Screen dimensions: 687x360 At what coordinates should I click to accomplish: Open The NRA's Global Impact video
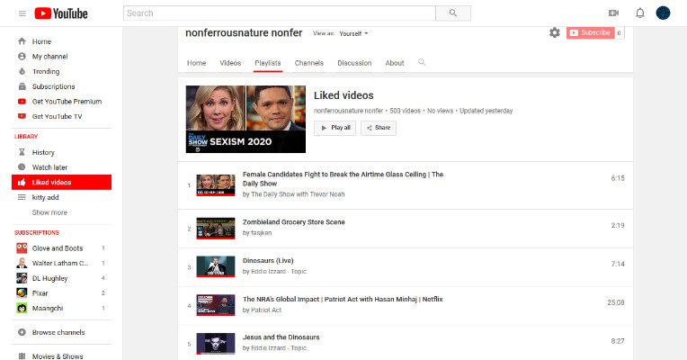[343, 299]
